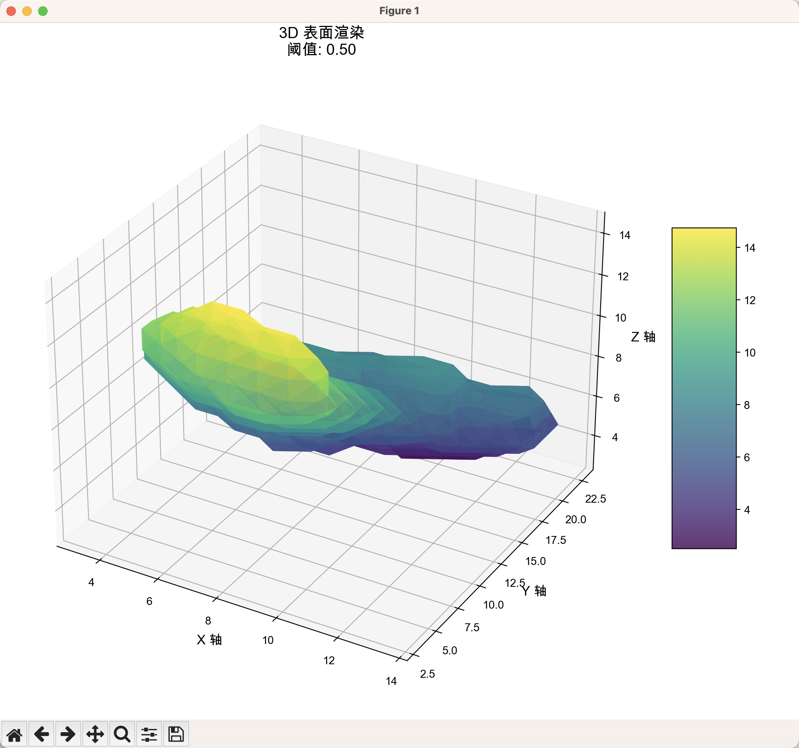Click the Y axis label text

534,591
